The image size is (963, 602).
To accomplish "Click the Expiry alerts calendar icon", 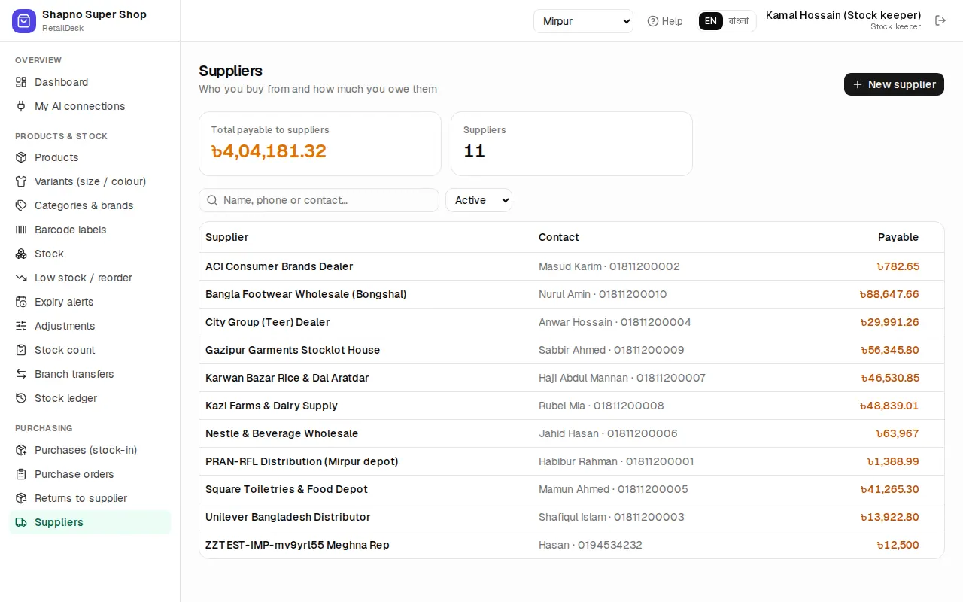I will tap(21, 302).
